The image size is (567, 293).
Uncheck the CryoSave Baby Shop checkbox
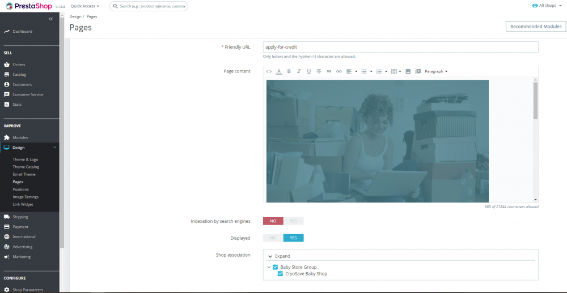click(280, 274)
